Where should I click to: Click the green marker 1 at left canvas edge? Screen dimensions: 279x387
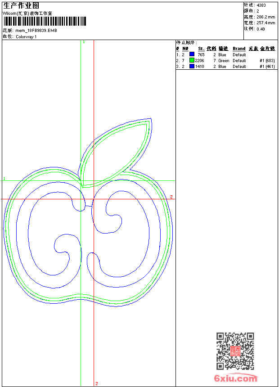4,179
